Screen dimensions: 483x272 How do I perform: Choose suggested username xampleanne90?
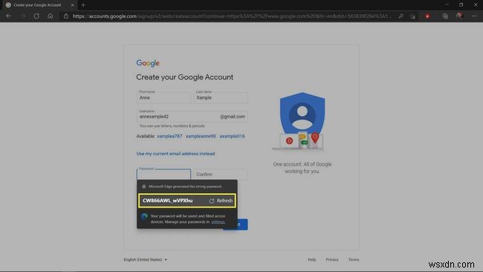pyautogui.click(x=201, y=136)
